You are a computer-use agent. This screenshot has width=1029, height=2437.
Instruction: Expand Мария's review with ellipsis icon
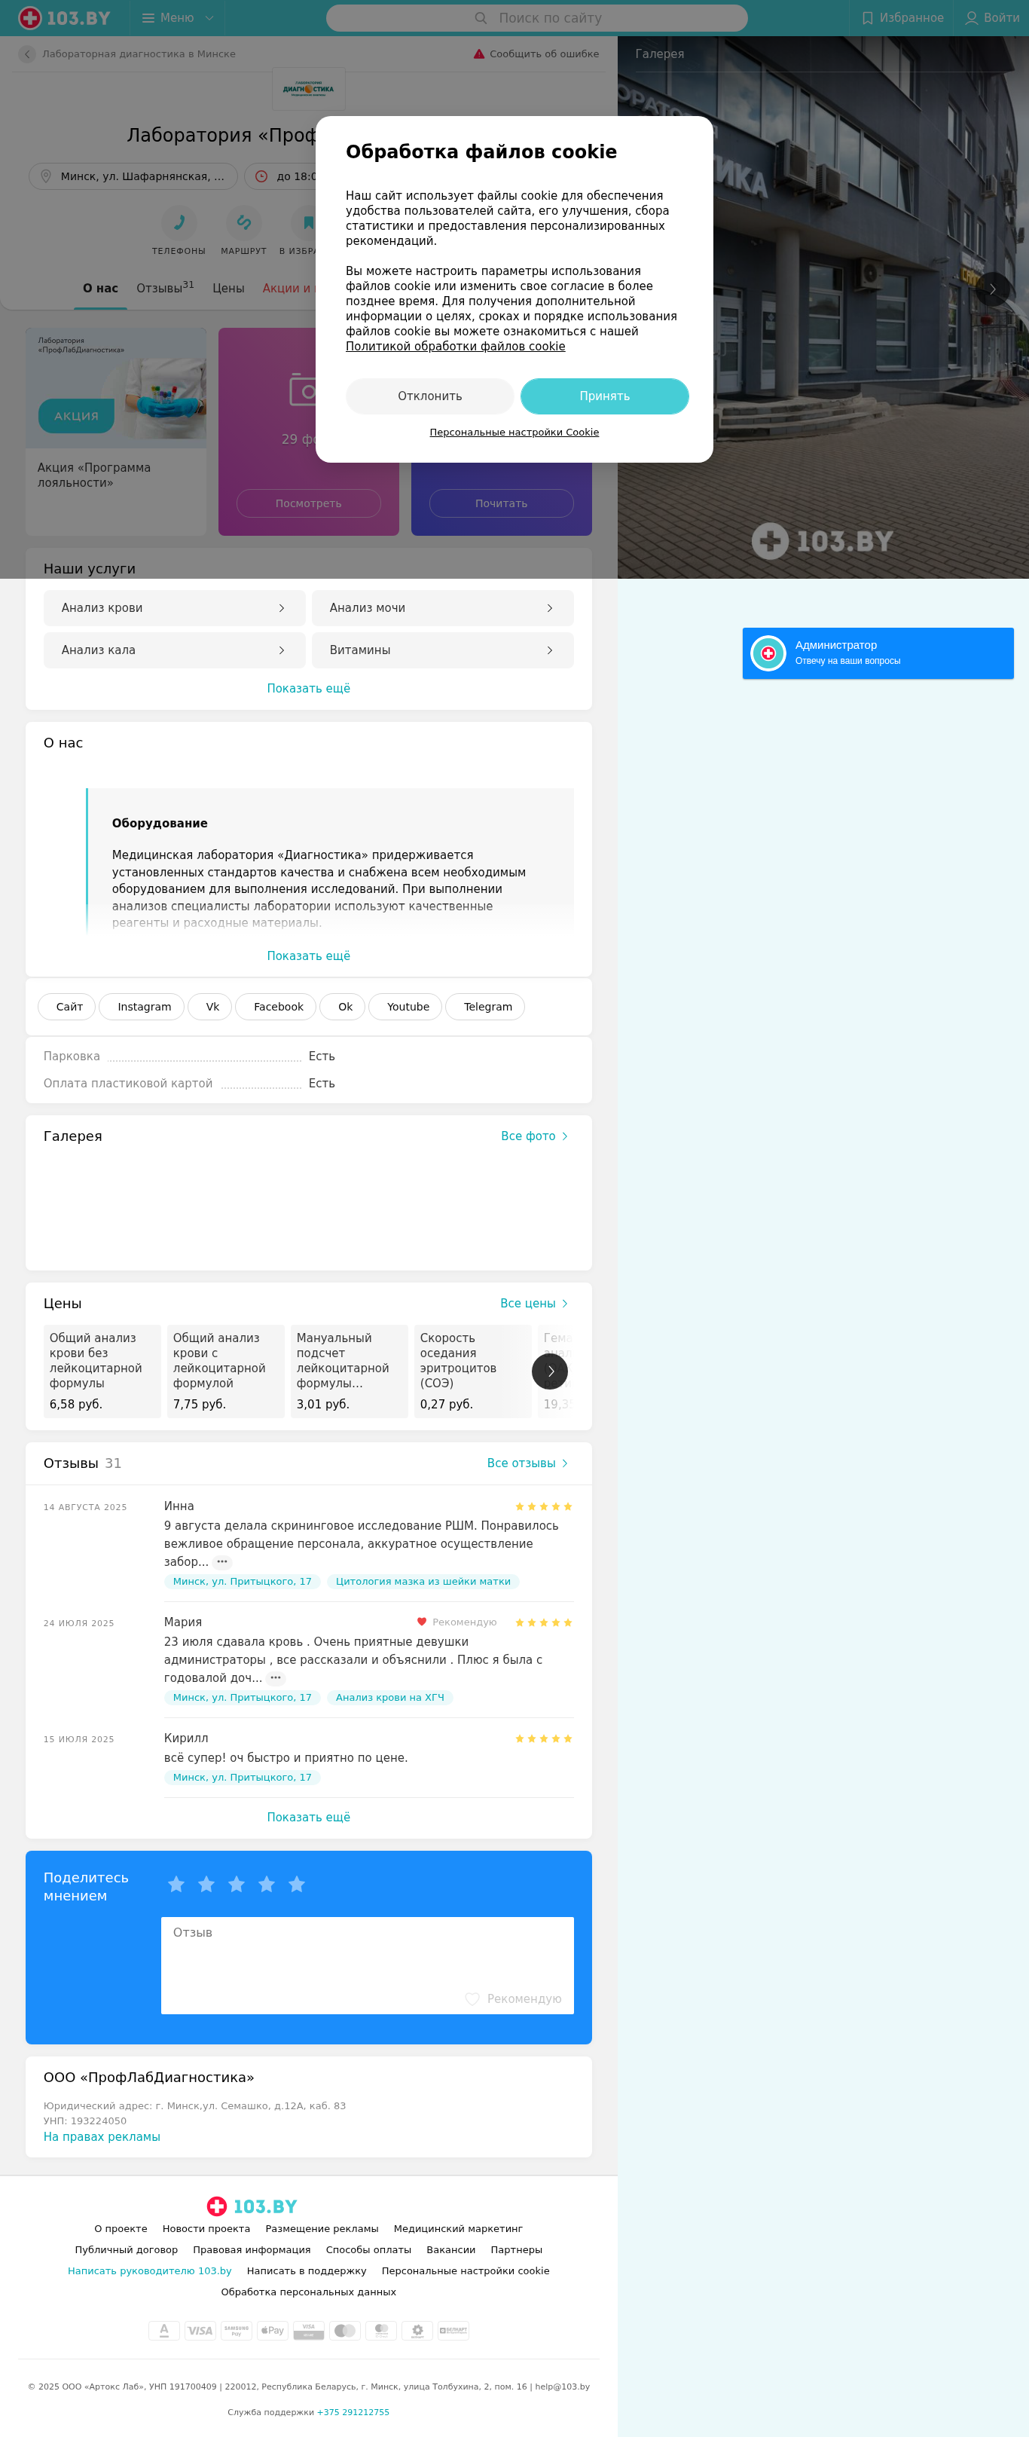coord(275,1678)
